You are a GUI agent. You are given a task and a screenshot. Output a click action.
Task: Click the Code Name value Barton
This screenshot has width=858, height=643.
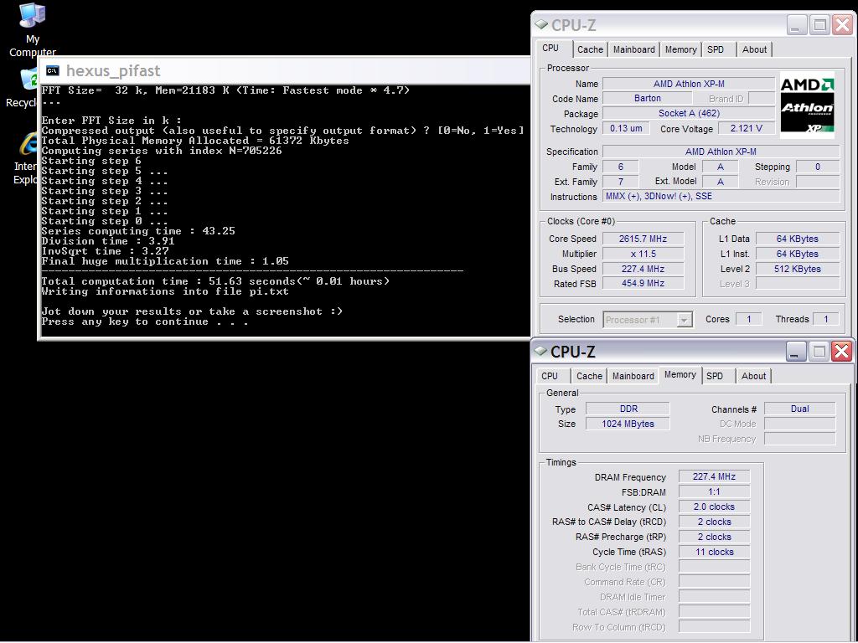tap(648, 99)
